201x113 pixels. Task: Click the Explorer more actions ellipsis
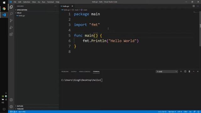tap(55, 6)
